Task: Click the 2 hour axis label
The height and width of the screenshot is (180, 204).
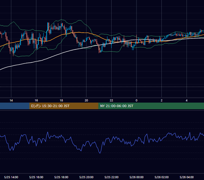Action: 162,100
